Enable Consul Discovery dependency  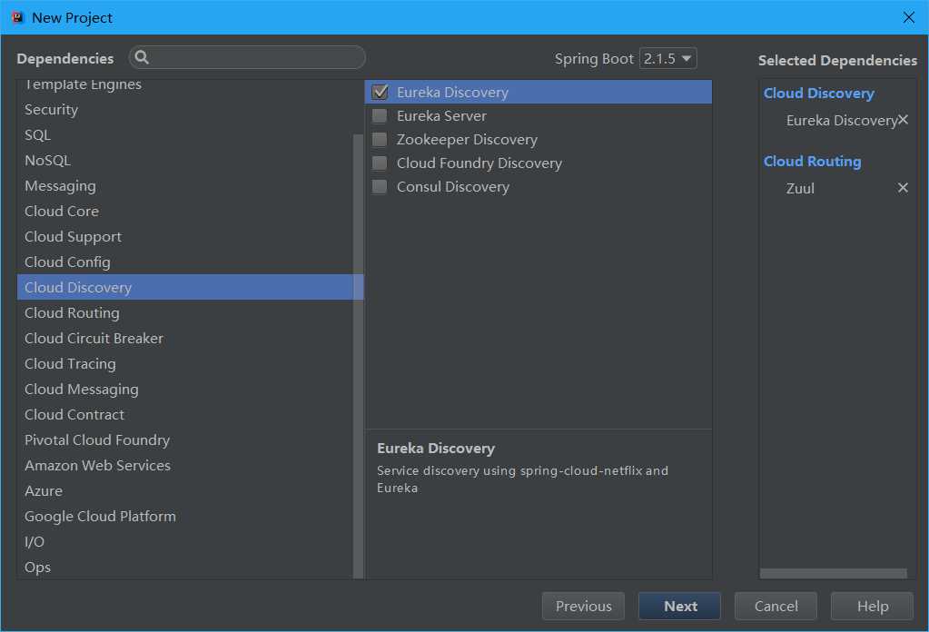(x=380, y=186)
